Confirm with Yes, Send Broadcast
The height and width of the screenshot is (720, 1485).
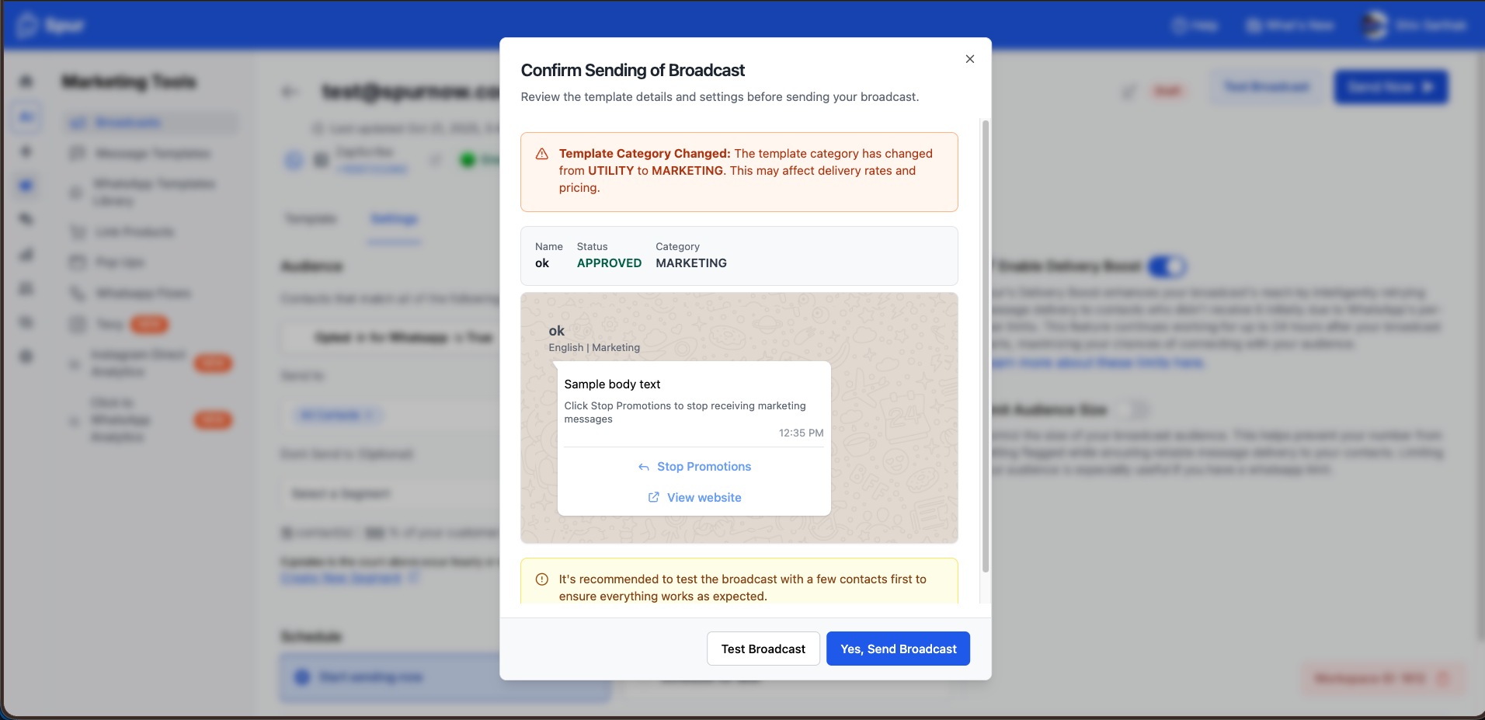pyautogui.click(x=898, y=649)
